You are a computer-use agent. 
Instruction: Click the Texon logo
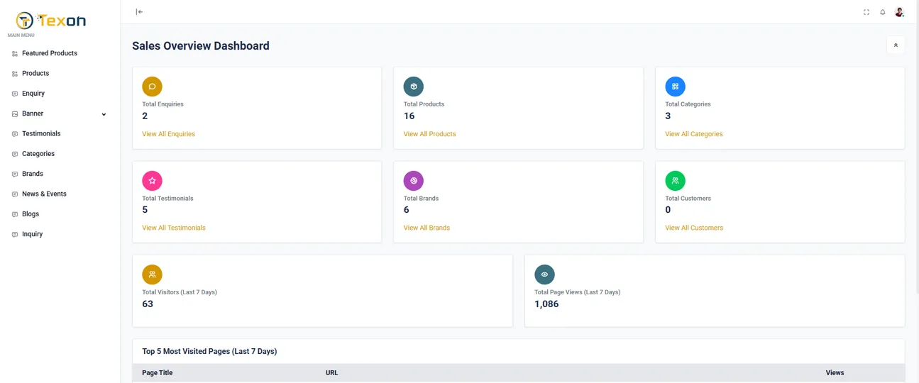pos(50,21)
